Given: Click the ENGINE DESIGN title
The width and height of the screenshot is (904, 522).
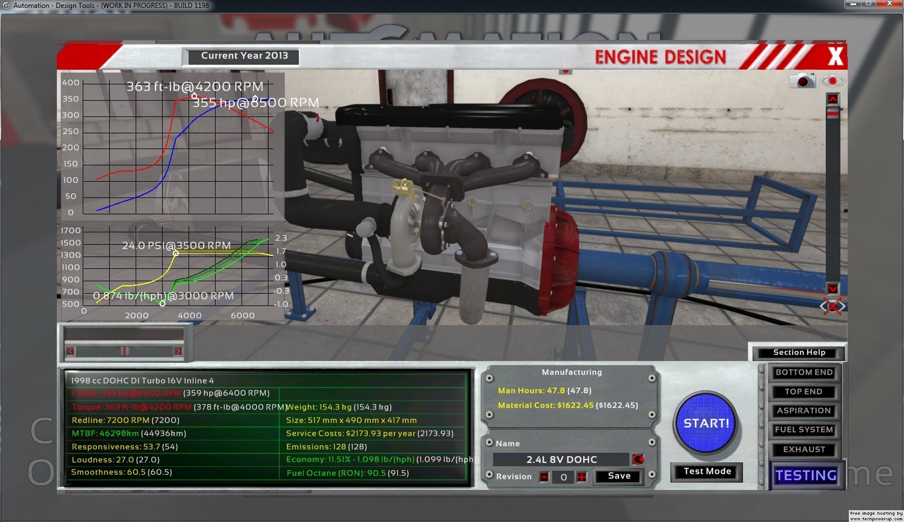Looking at the screenshot, I should [x=660, y=57].
